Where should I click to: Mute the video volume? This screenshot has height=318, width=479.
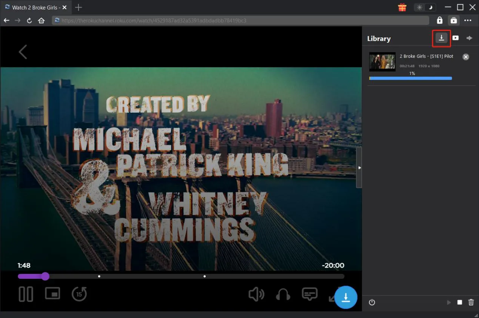coord(256,295)
